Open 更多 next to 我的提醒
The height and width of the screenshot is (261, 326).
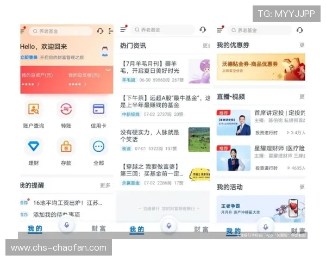105,185
